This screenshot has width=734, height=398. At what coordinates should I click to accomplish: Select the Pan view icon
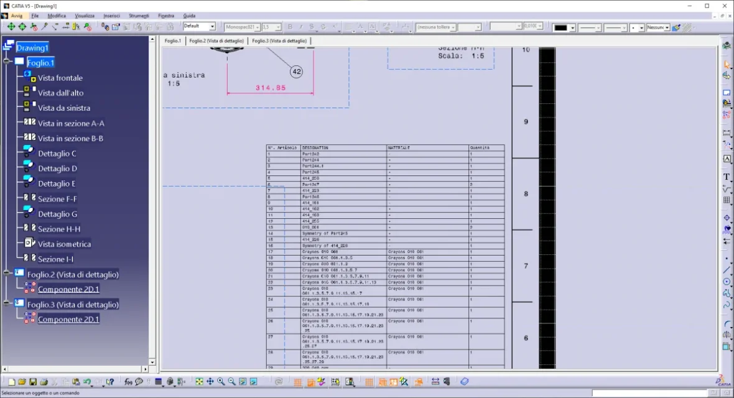pyautogui.click(x=210, y=382)
